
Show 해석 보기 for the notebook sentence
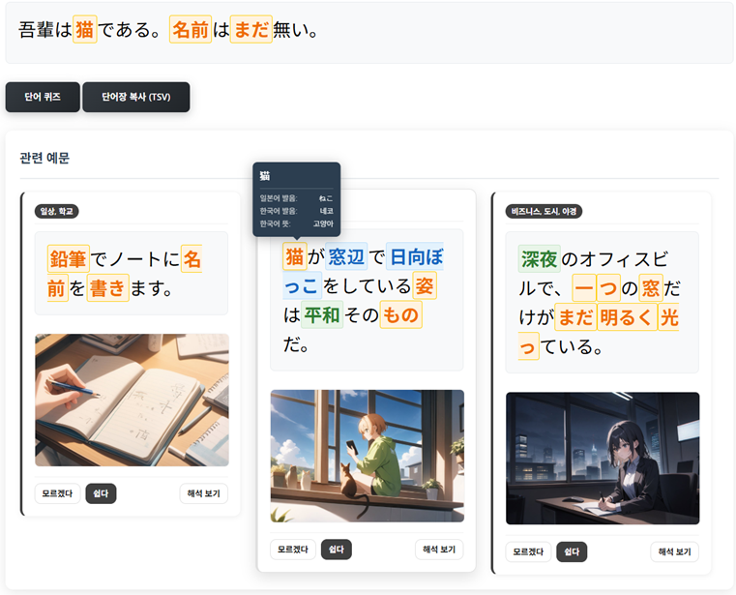[204, 493]
